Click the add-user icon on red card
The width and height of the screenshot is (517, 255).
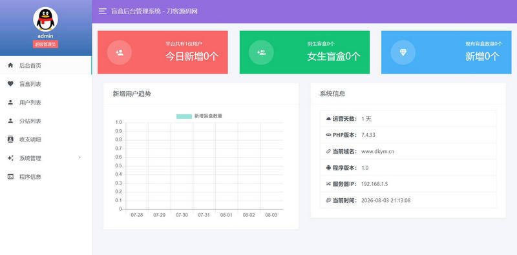(120, 52)
